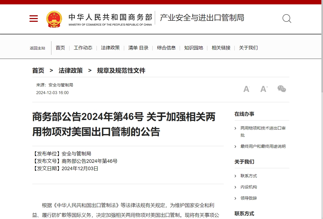Increase font size with A+ icon
The image size is (323, 219).
point(264,89)
